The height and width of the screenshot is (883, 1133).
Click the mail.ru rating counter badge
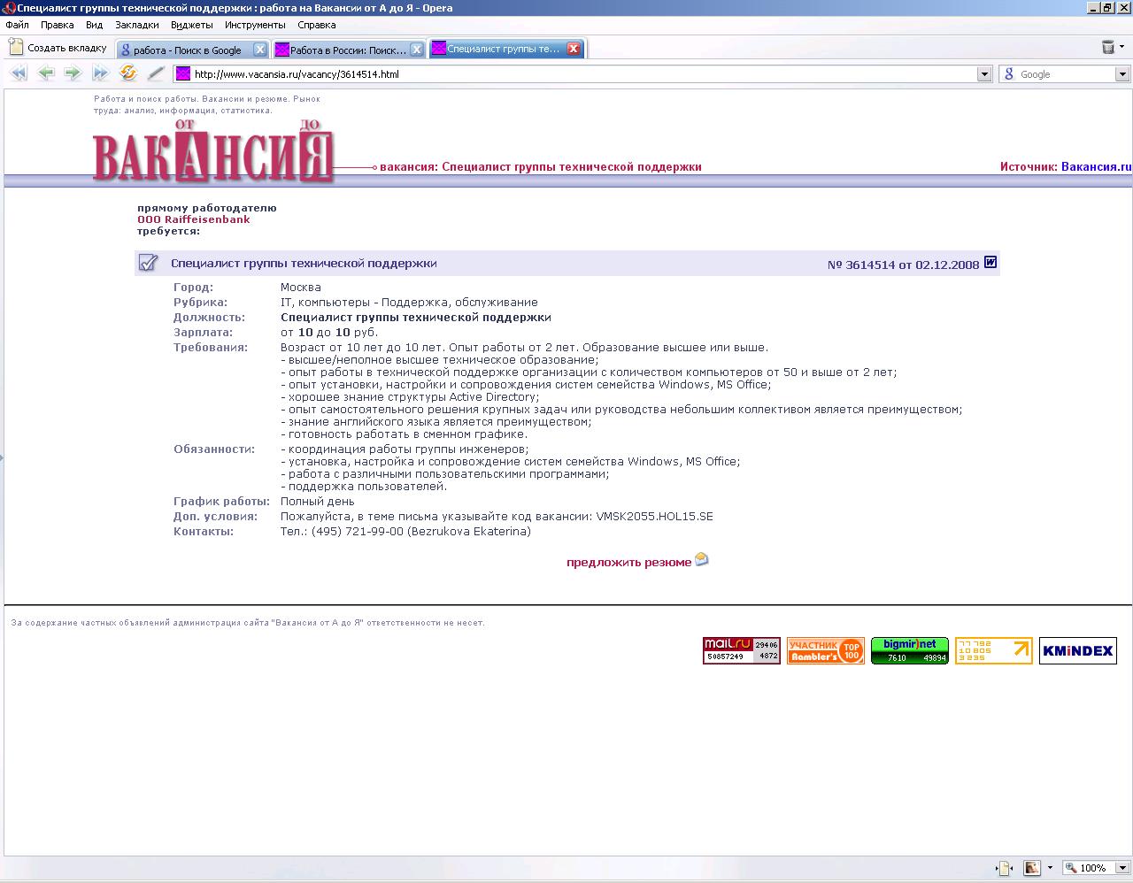[742, 650]
